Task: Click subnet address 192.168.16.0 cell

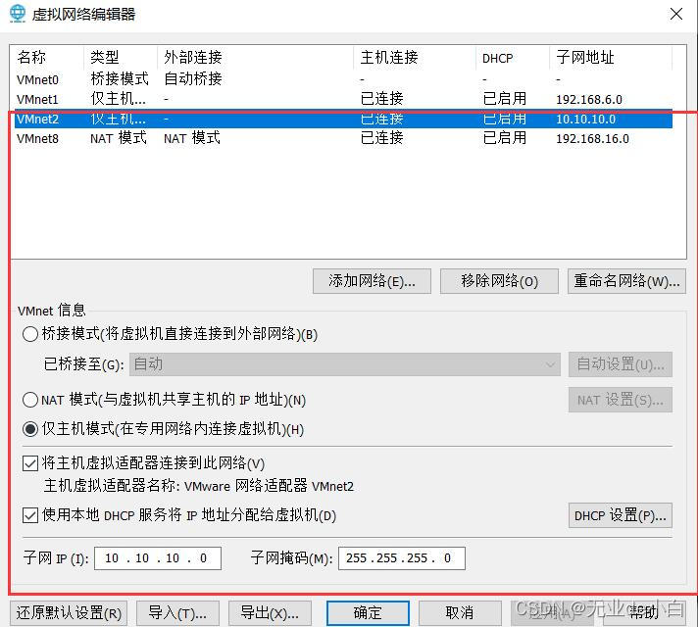Action: pyautogui.click(x=592, y=139)
